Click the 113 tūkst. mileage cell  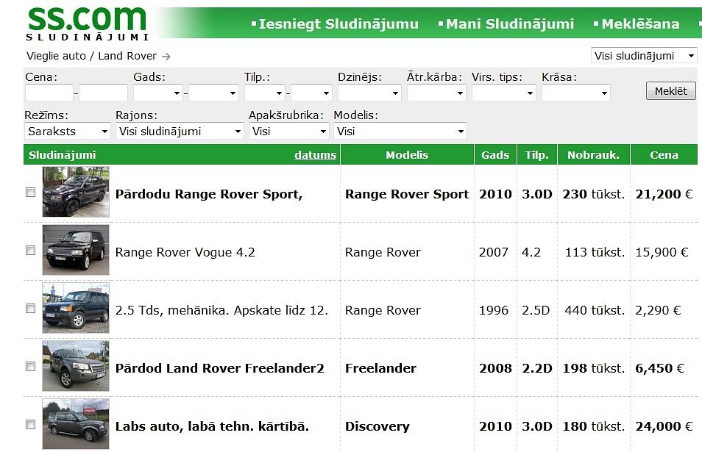(595, 252)
